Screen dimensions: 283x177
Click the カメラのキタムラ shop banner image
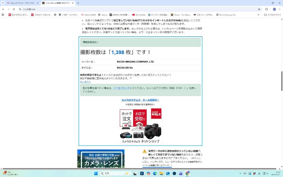pos(140,125)
